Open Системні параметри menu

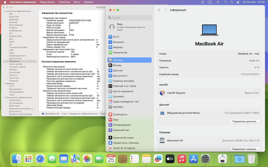pos(23,2)
